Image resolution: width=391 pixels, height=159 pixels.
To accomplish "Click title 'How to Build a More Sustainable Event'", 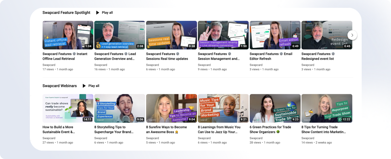I will coord(59,129).
